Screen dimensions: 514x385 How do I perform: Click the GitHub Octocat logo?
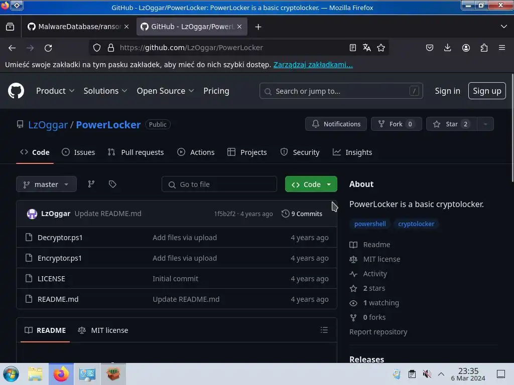tap(16, 91)
